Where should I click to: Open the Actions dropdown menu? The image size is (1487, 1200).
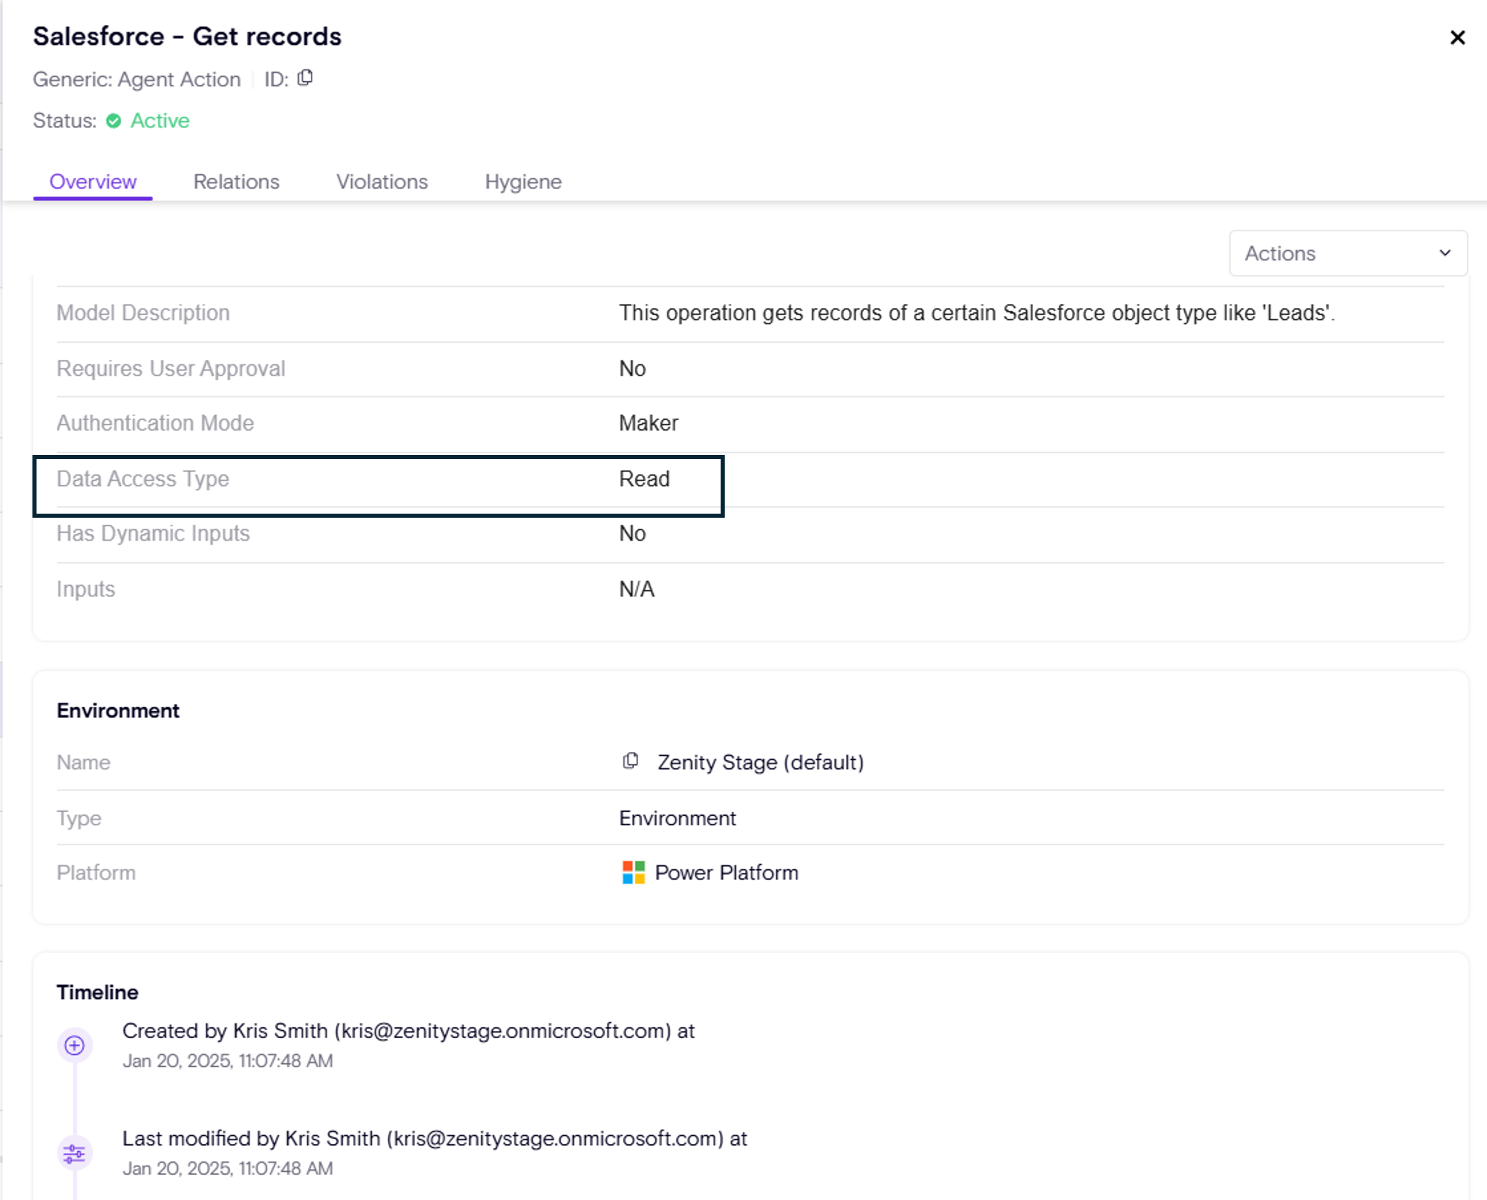[1347, 254]
